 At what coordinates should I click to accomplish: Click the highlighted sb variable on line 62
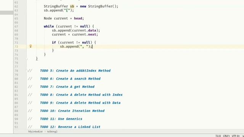coord(72,6)
